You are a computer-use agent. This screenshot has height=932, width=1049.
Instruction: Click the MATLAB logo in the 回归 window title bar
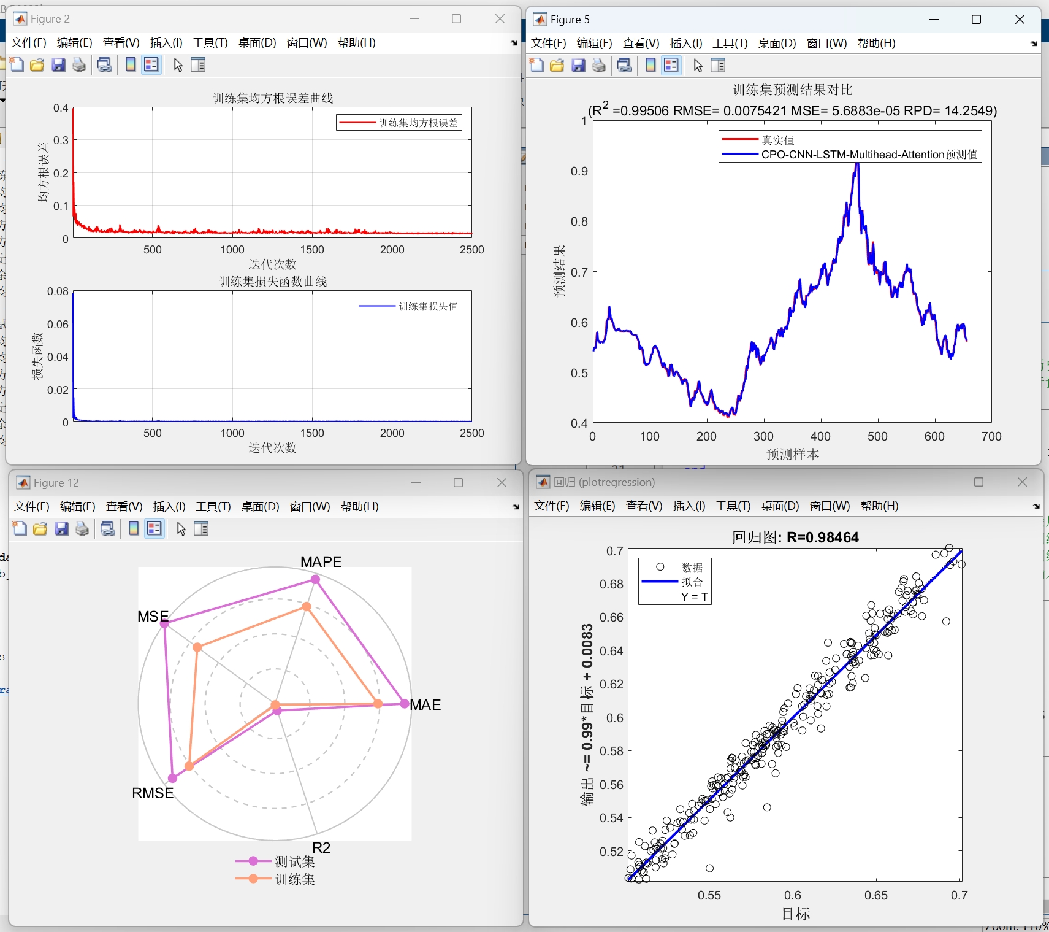pyautogui.click(x=543, y=482)
